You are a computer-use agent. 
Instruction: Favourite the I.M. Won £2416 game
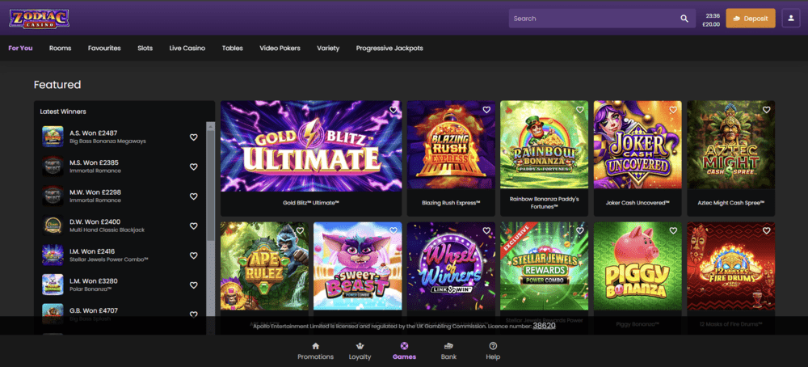[x=194, y=255]
